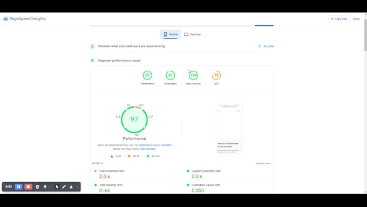This screenshot has width=367, height=207.
Task: Click the red triangle 0-49 legend marker
Action: coord(112,156)
